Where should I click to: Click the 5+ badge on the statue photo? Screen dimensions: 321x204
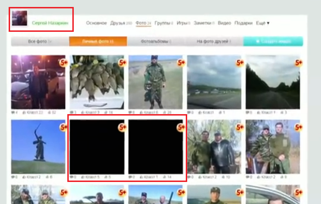point(63,127)
